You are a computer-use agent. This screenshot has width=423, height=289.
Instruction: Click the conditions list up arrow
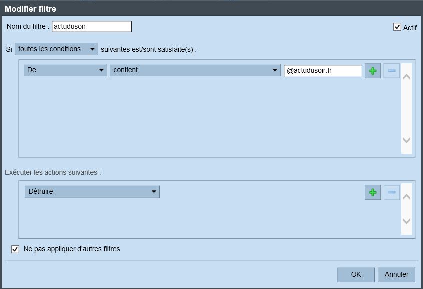pyautogui.click(x=406, y=77)
